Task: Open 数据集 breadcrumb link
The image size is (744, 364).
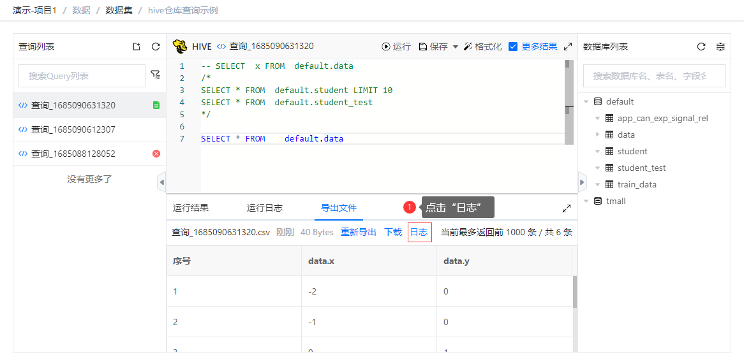Action: coord(119,10)
